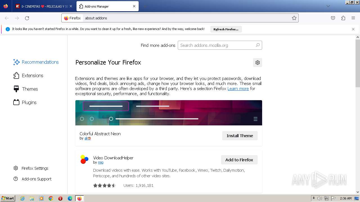Launch Opera from taskbar
This screenshot has width=360, height=202.
pyautogui.click(x=60, y=198)
